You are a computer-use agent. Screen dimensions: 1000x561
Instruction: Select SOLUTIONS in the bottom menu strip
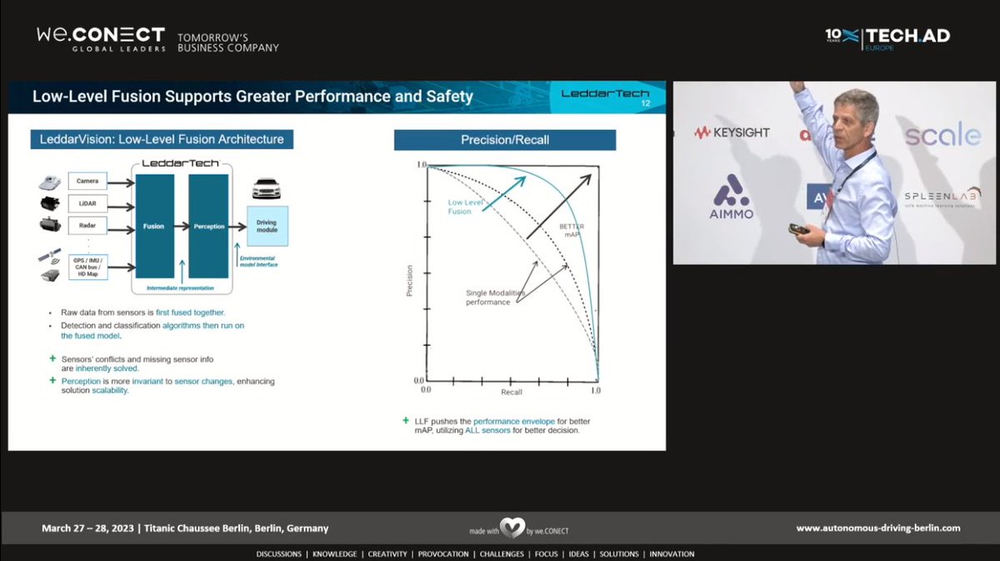tap(620, 553)
